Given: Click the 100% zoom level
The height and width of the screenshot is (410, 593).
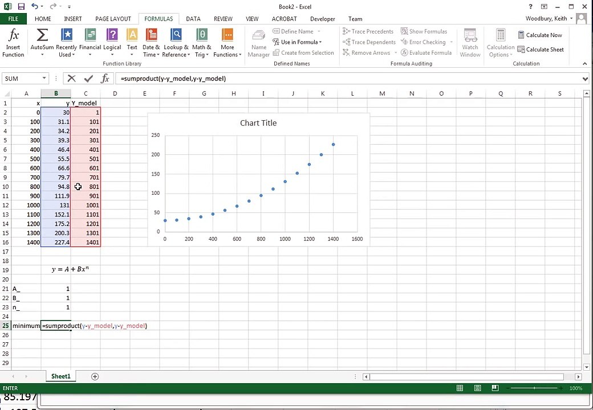Looking at the screenshot, I should pos(575,388).
